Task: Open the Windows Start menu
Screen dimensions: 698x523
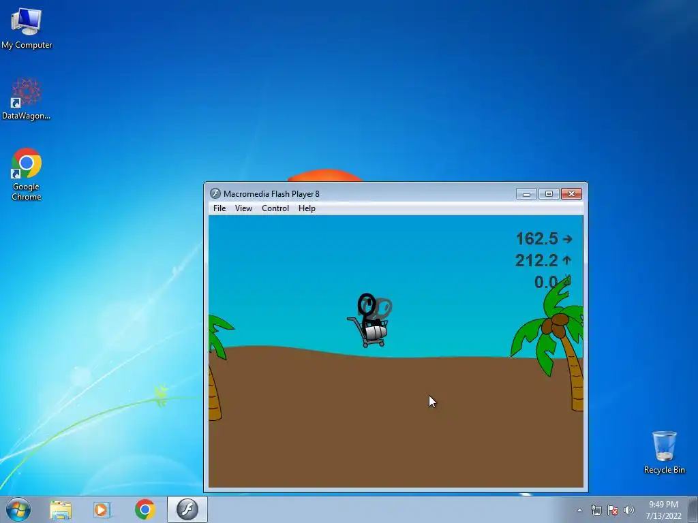Action: tap(18, 509)
